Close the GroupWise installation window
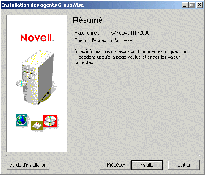The image size is (205, 175). (x=200, y=5)
